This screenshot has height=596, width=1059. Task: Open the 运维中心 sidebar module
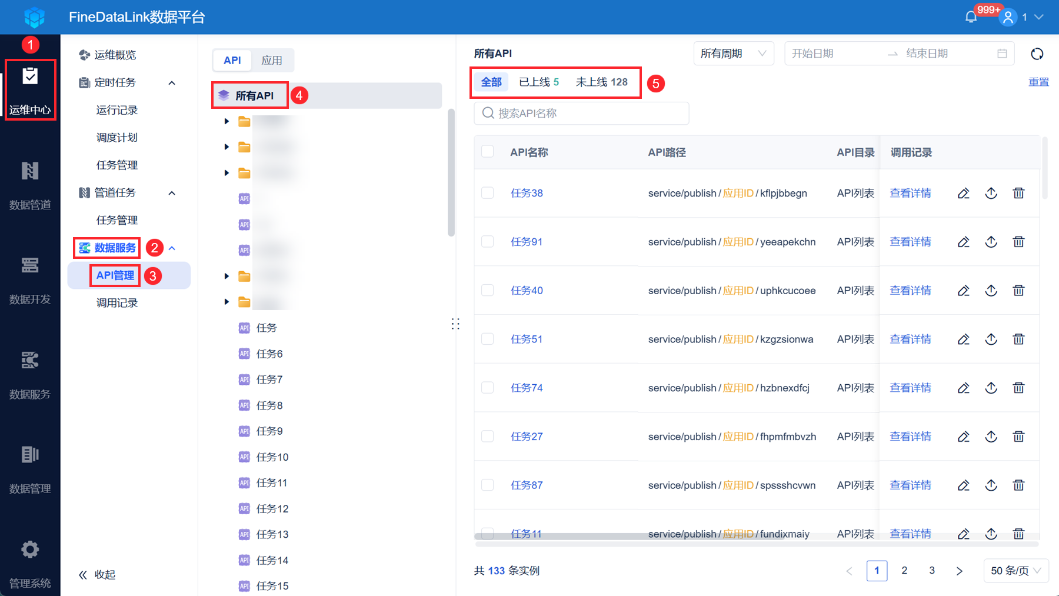[x=30, y=90]
